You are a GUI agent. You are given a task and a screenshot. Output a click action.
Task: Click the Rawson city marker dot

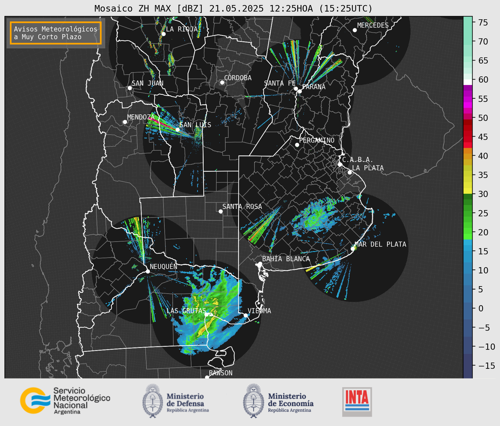pyautogui.click(x=207, y=377)
